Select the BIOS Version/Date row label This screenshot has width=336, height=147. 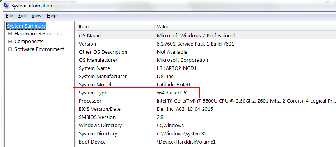[100, 109]
